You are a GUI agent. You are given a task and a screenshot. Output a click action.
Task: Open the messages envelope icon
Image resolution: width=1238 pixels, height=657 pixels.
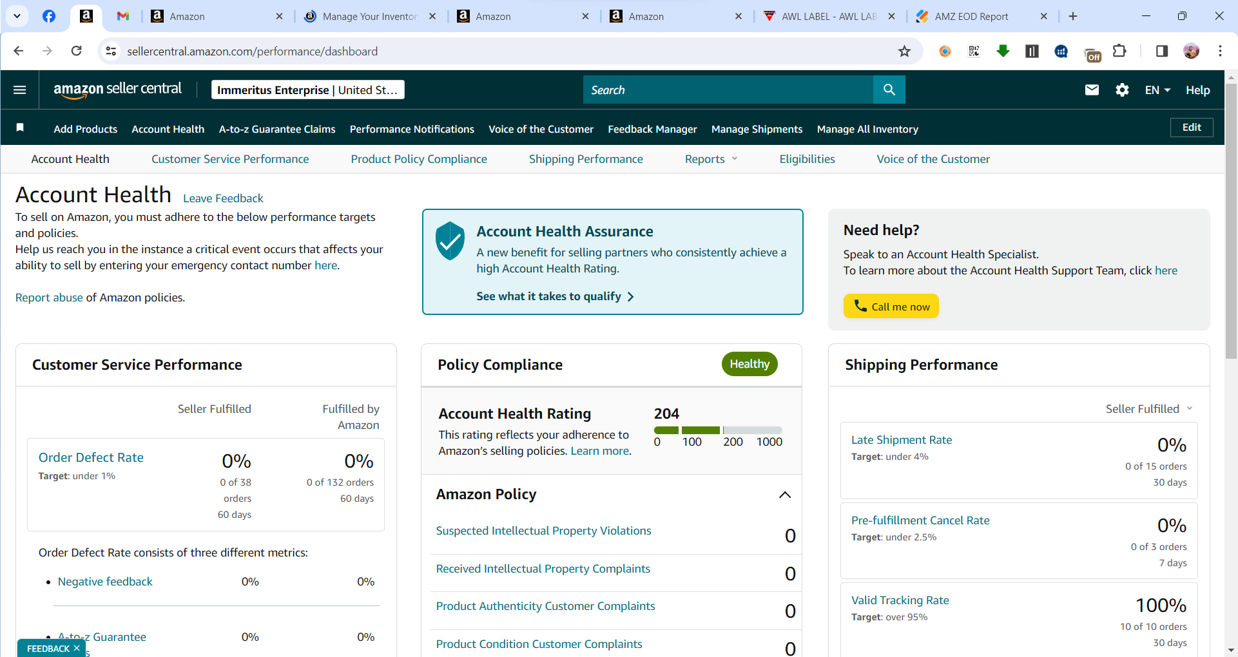1092,90
